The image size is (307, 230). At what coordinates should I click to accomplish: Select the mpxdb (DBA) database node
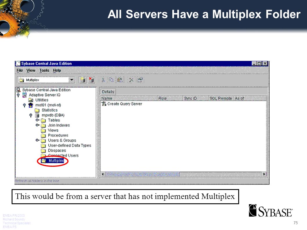(53, 115)
